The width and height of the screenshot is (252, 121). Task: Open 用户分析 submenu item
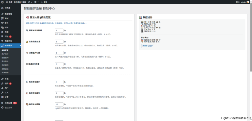coord(5,54)
